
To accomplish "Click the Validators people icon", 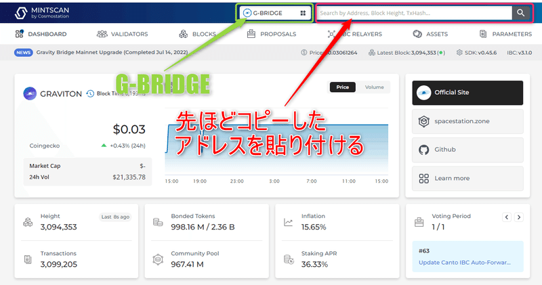I will [x=102, y=34].
